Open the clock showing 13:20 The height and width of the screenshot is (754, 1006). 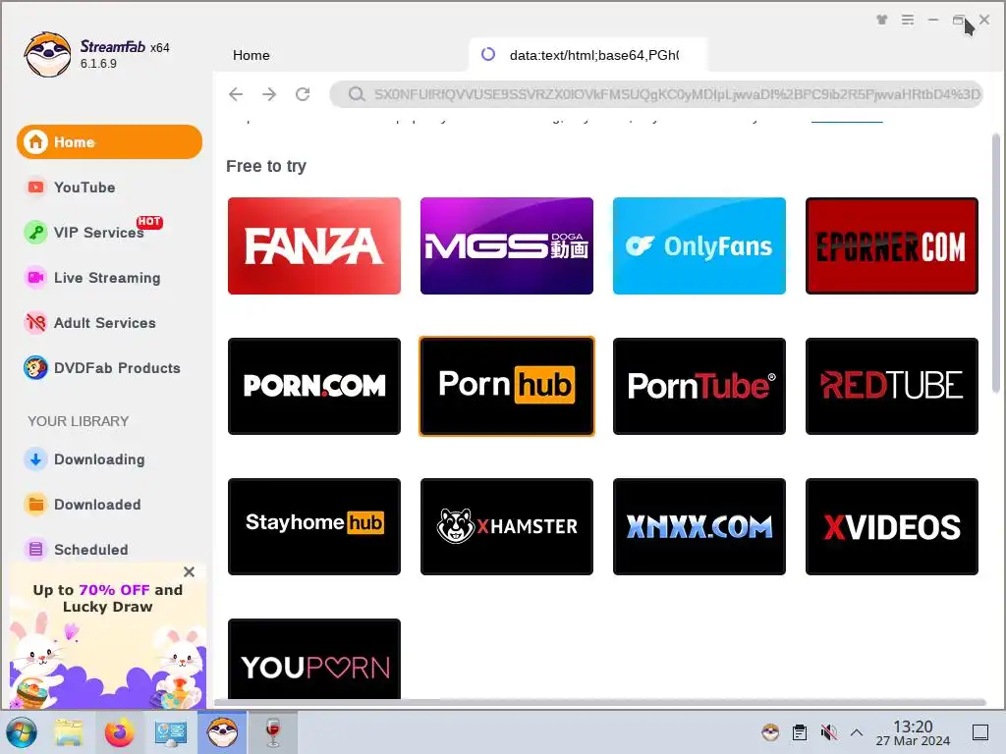[913, 732]
